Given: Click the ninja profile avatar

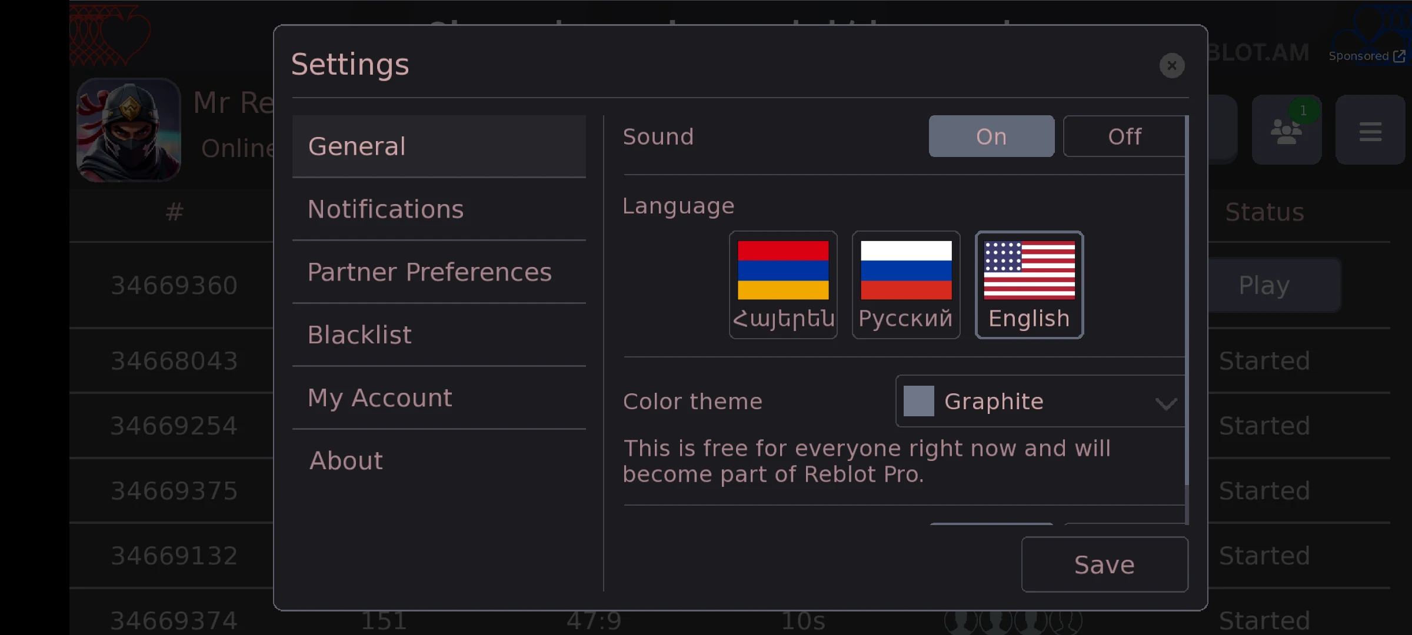Looking at the screenshot, I should pyautogui.click(x=128, y=130).
